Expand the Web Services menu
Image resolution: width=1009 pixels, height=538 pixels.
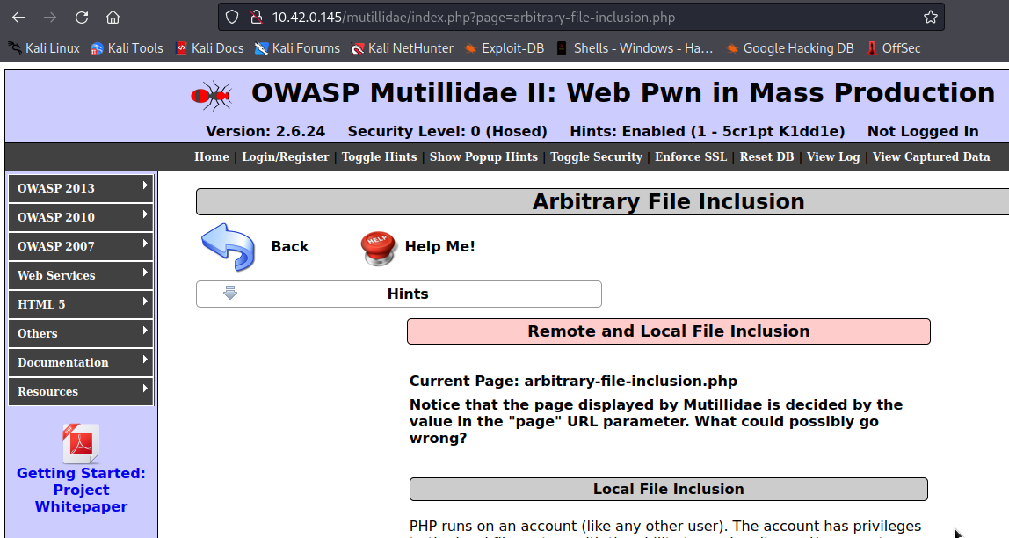tap(81, 275)
